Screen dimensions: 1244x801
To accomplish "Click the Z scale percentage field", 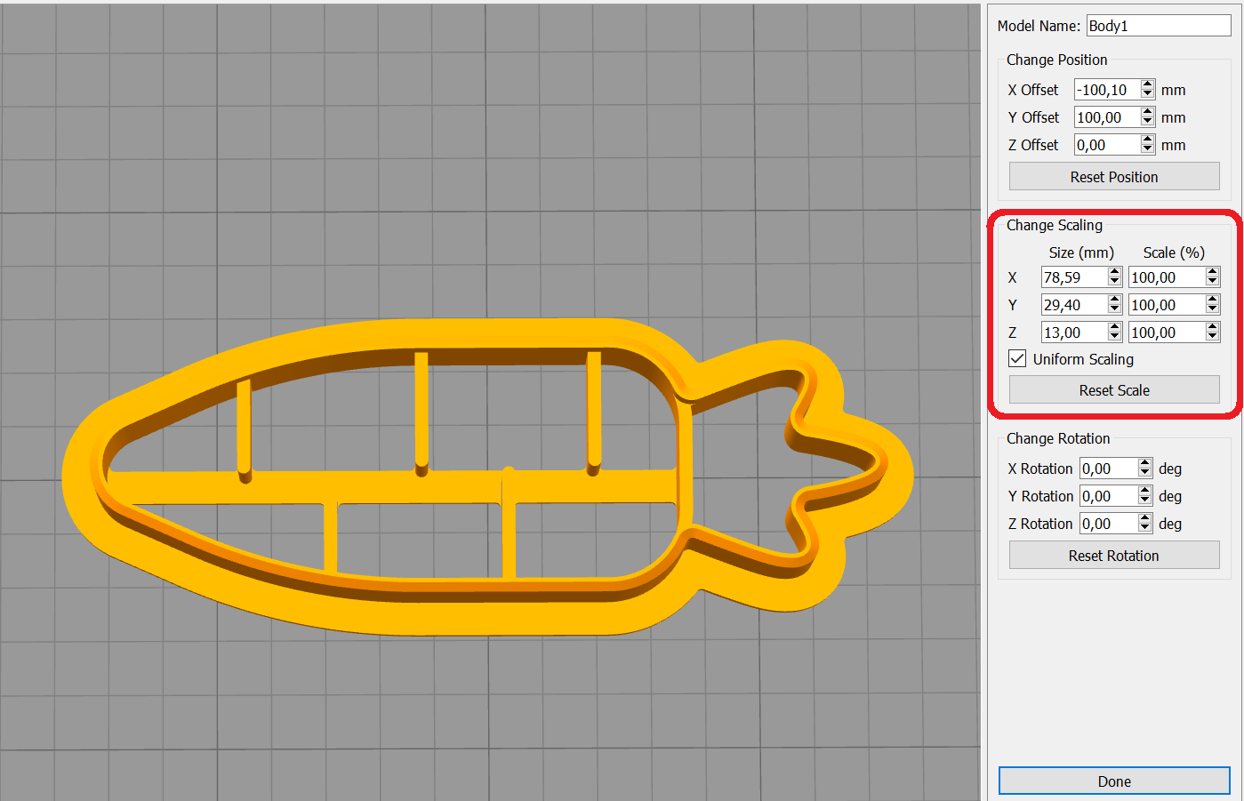I will pyautogui.click(x=1167, y=332).
